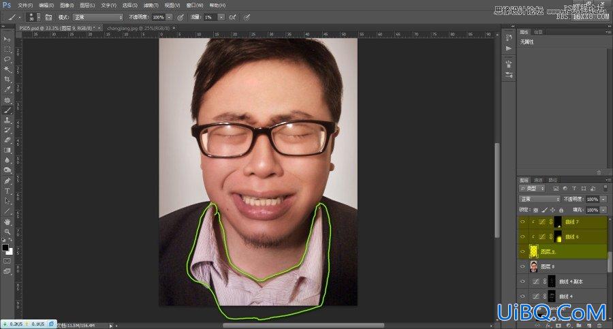Toggle lock all padlock
613x329 pixels.
[x=561, y=210]
